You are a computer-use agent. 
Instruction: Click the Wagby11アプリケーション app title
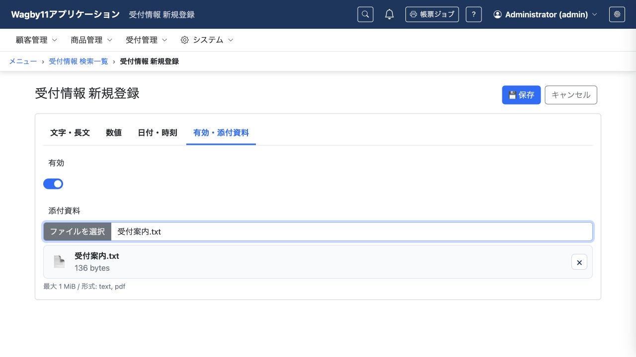coord(66,14)
